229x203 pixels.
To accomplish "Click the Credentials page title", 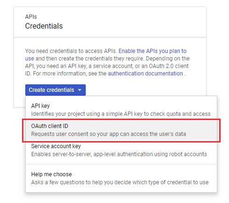I will coord(44,26).
